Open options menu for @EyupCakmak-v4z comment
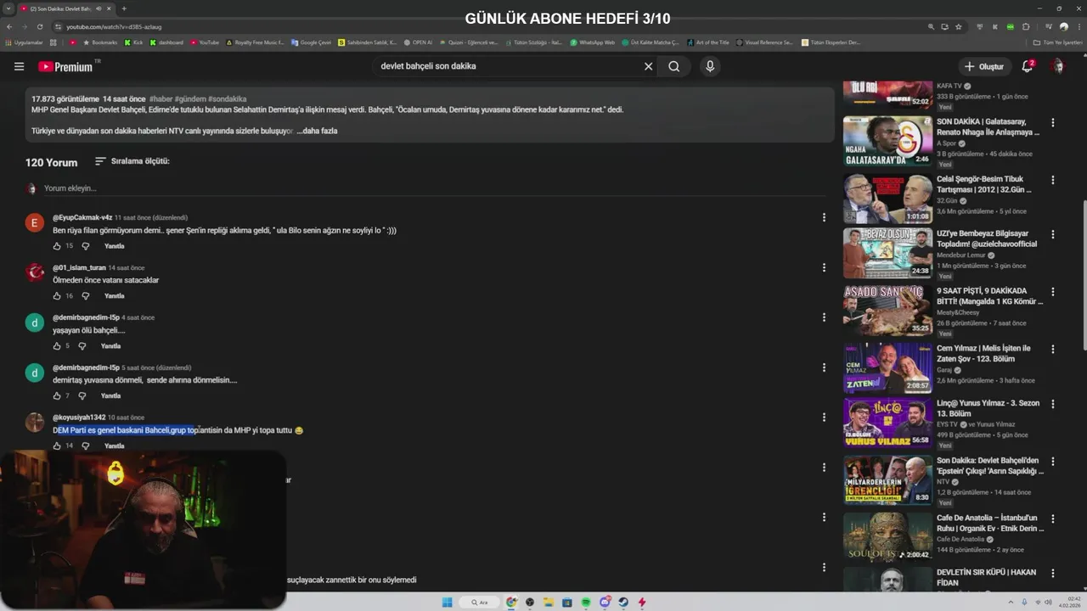This screenshot has height=611, width=1087. point(823,217)
